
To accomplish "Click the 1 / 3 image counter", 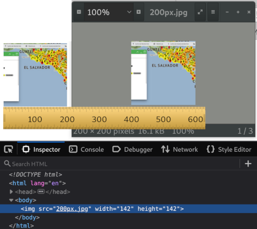I will (245, 131).
